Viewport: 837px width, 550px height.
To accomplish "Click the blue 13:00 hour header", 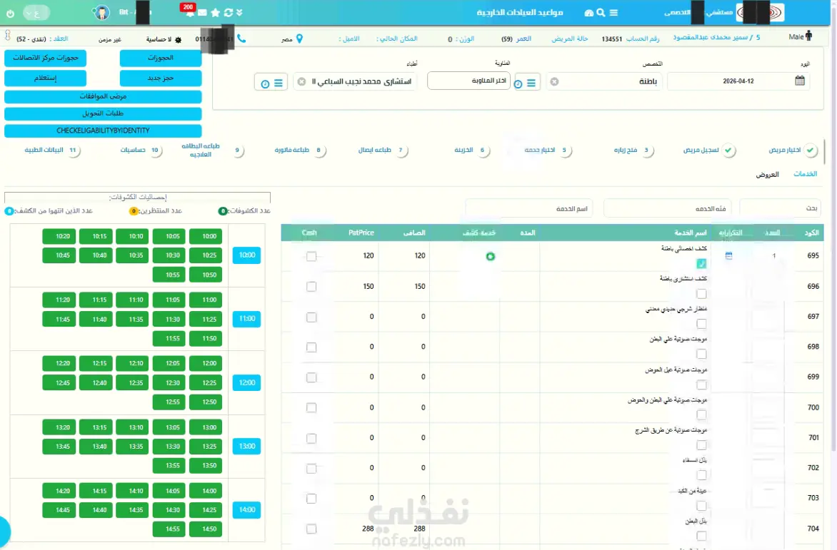I will 246,446.
